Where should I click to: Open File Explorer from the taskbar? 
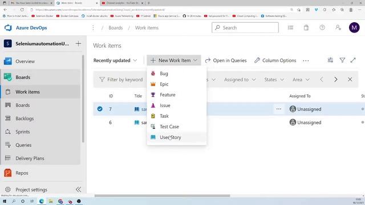tap(51, 201)
